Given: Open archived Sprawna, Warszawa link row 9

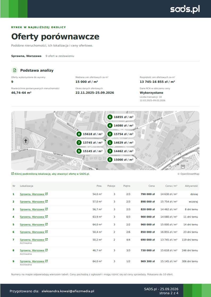Looking at the screenshot, I should point(32,261).
